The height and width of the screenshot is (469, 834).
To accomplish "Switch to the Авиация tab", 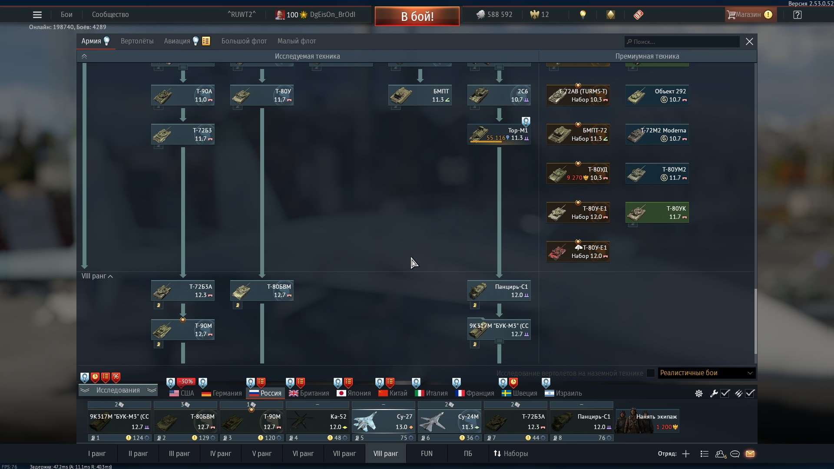I will pos(176,41).
